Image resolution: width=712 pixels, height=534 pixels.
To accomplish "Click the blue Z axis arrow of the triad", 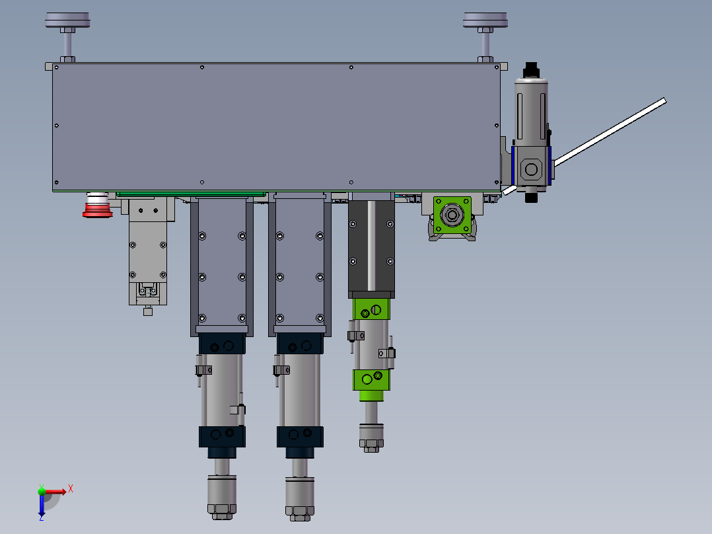I will tap(42, 507).
